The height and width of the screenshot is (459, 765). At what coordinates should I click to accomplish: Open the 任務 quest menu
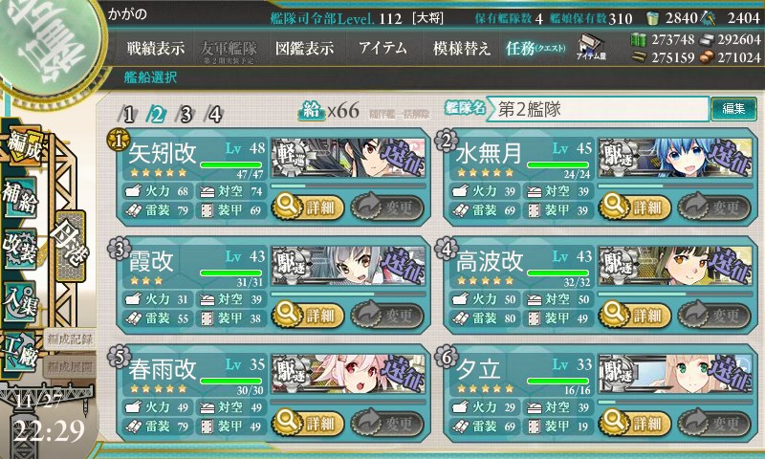pyautogui.click(x=535, y=48)
